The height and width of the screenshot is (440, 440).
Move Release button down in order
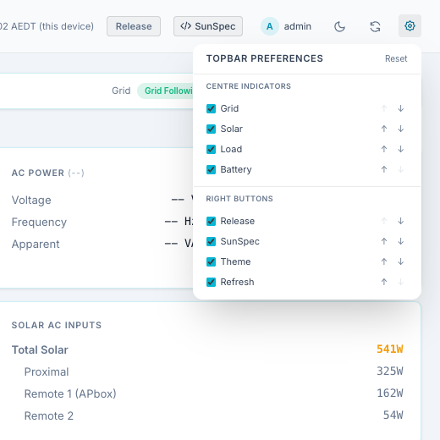coord(400,221)
